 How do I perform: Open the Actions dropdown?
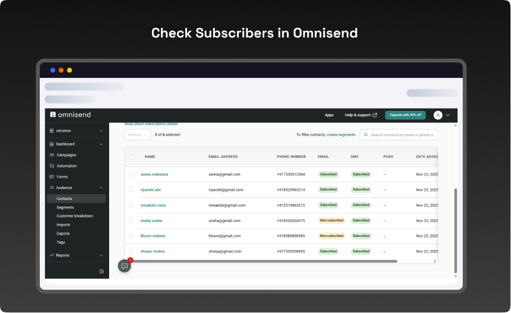tap(137, 135)
